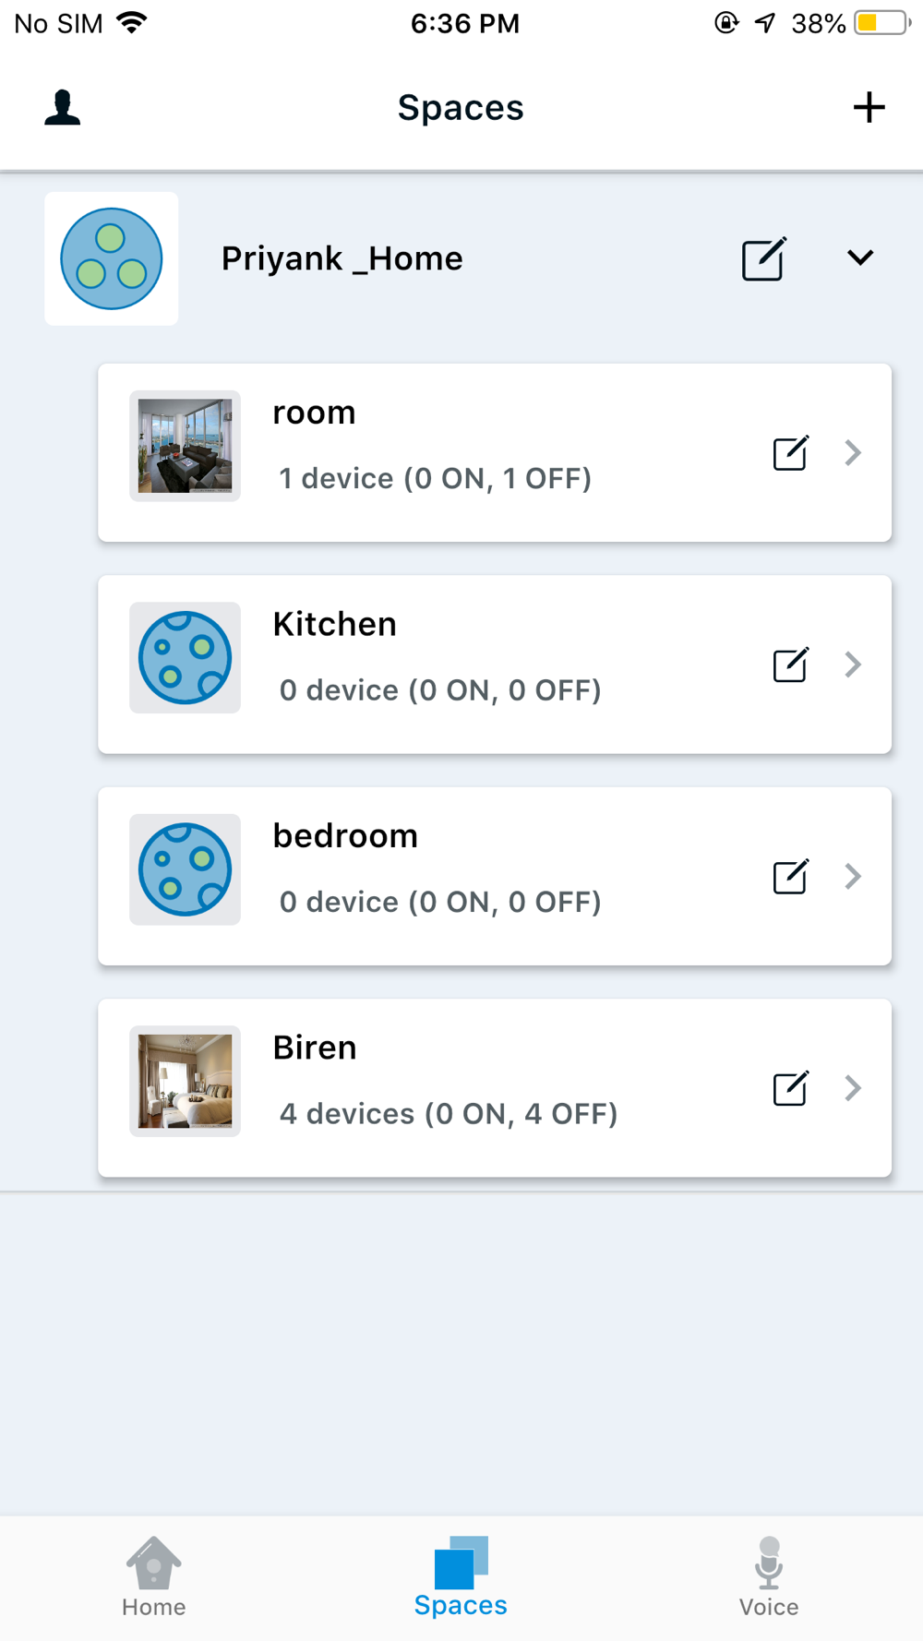The width and height of the screenshot is (923, 1641).
Task: Edit the bedroom entry
Action: pos(791,876)
